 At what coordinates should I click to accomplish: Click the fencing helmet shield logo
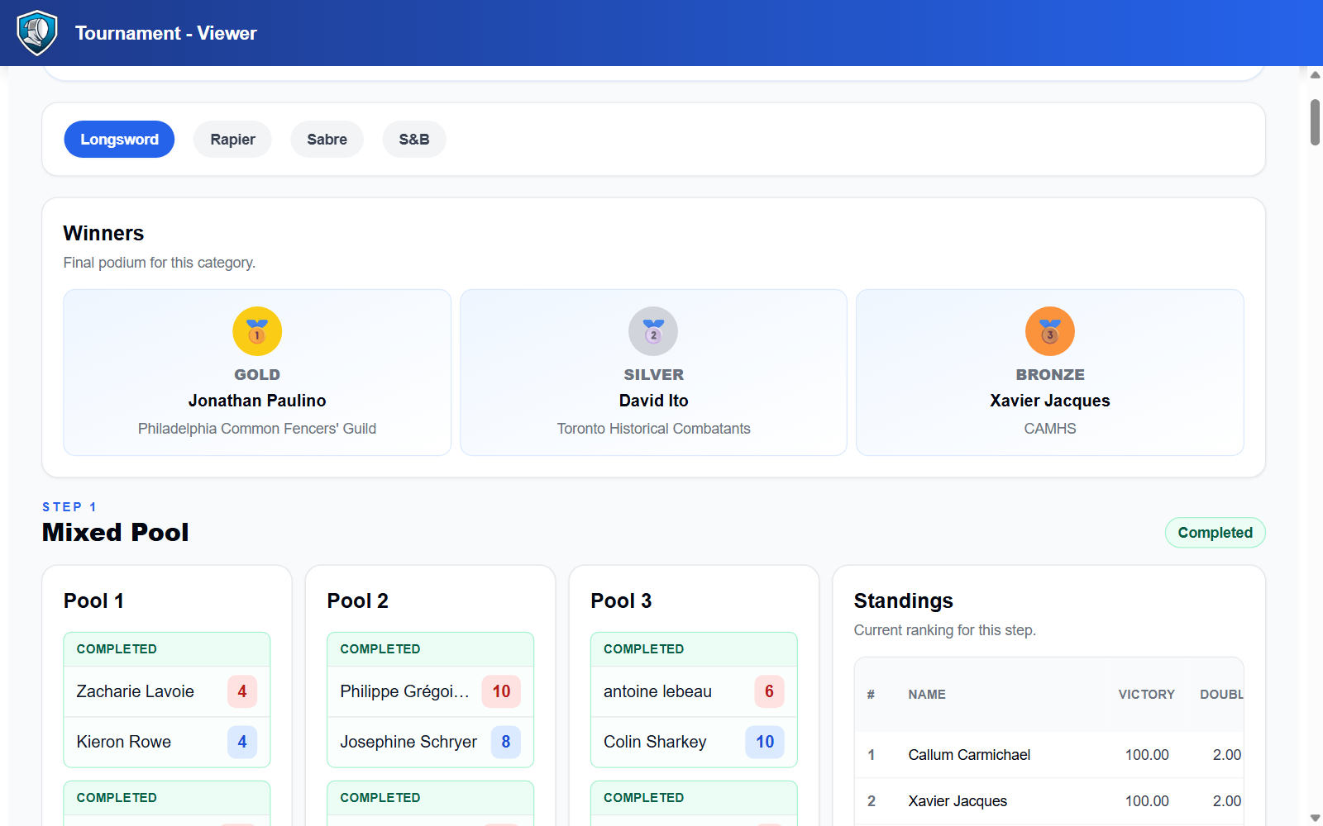37,33
